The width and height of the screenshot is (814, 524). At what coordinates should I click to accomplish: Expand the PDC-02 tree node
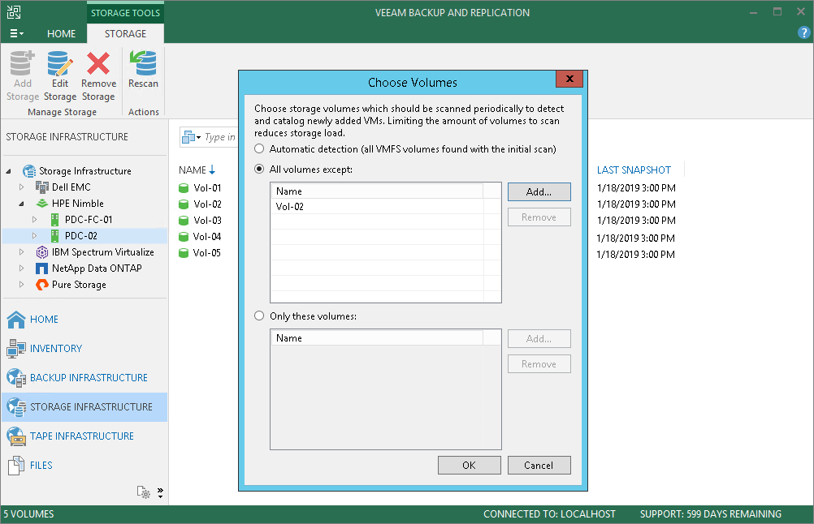[34, 236]
